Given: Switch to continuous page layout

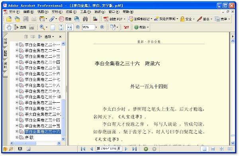Looking at the screenshot, I should [x=213, y=149].
